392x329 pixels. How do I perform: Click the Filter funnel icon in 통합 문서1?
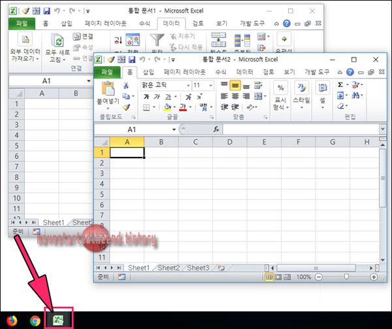(157, 40)
